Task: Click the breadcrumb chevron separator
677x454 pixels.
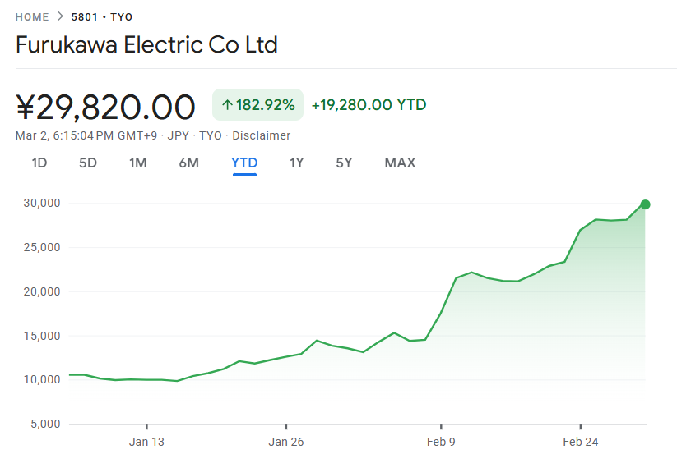Action: click(60, 16)
